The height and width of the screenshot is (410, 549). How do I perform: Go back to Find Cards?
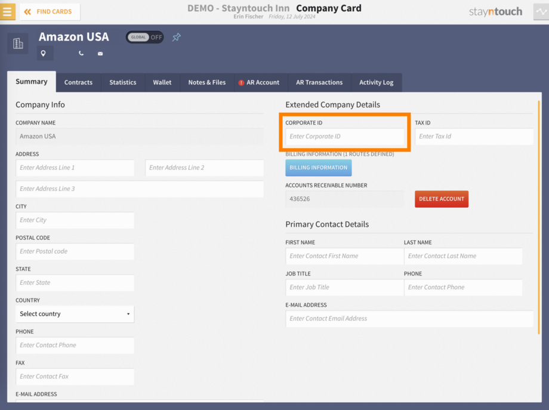(x=50, y=11)
